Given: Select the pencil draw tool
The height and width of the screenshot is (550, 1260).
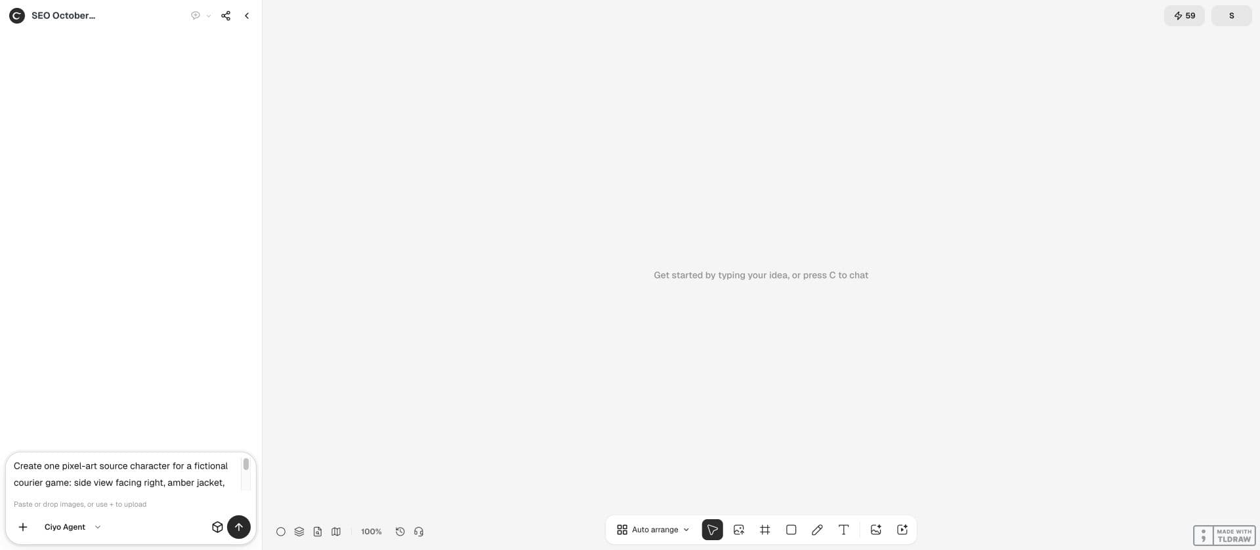Looking at the screenshot, I should tap(817, 530).
